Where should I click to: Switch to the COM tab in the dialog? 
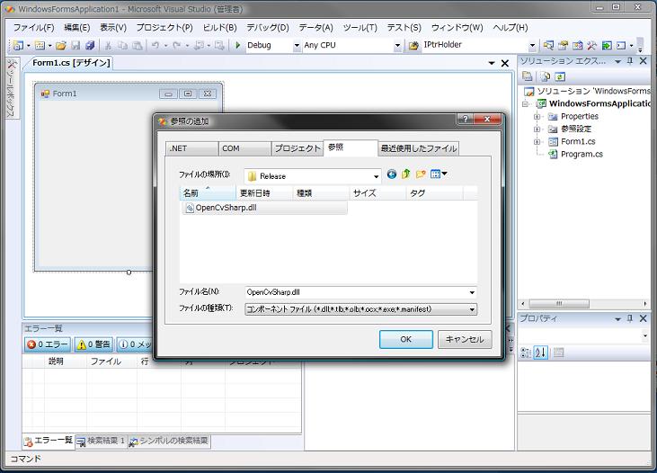pyautogui.click(x=244, y=148)
